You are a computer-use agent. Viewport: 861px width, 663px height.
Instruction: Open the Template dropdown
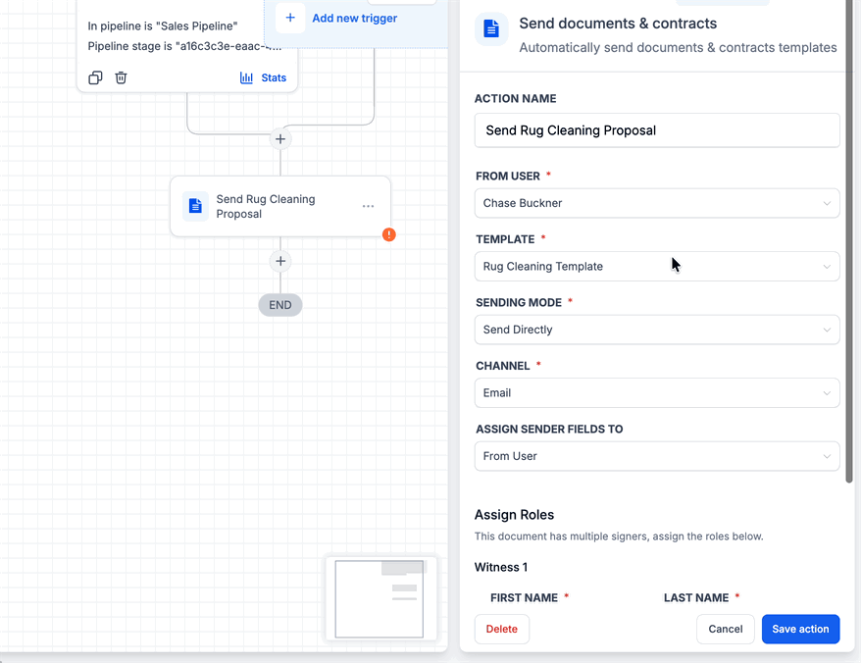(657, 267)
